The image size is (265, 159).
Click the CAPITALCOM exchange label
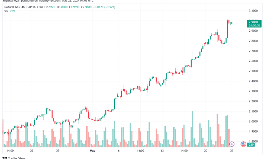point(35,7)
